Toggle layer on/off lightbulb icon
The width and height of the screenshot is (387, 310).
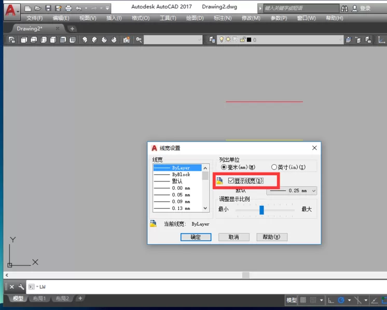click(x=222, y=39)
